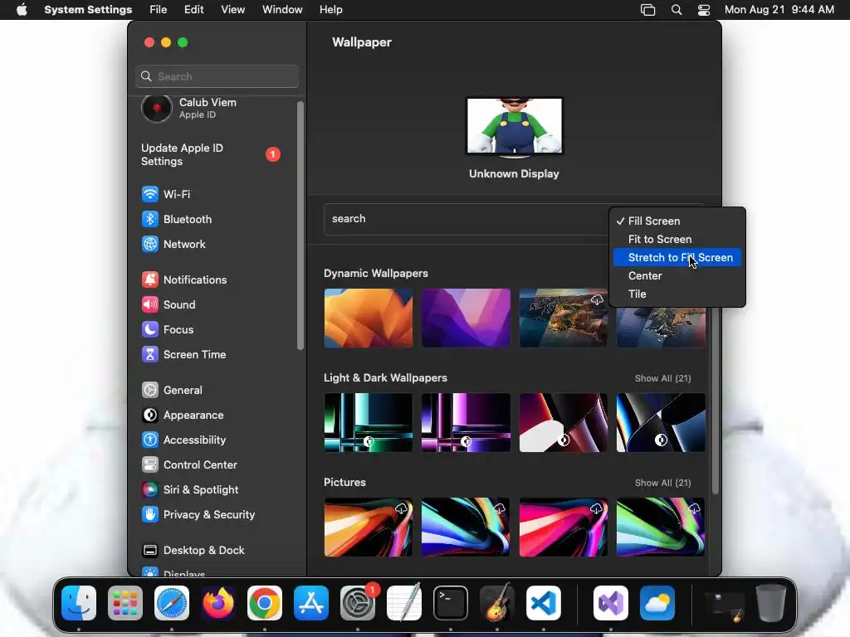Viewport: 850px width, 637px height.
Task: Open Privacy & Security settings
Action: (x=198, y=514)
